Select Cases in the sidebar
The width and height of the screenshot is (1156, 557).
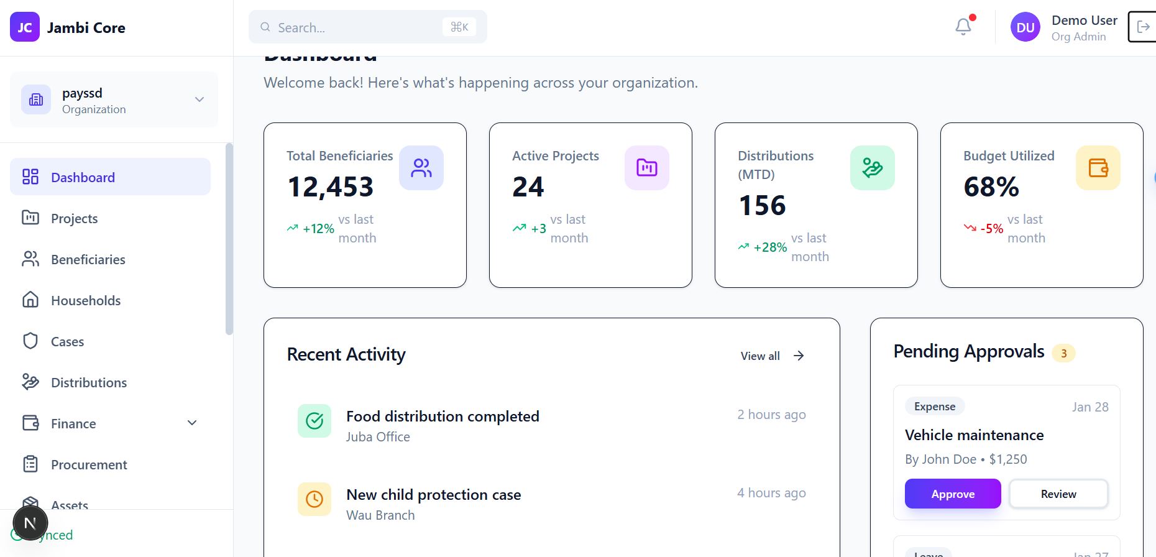(x=67, y=342)
